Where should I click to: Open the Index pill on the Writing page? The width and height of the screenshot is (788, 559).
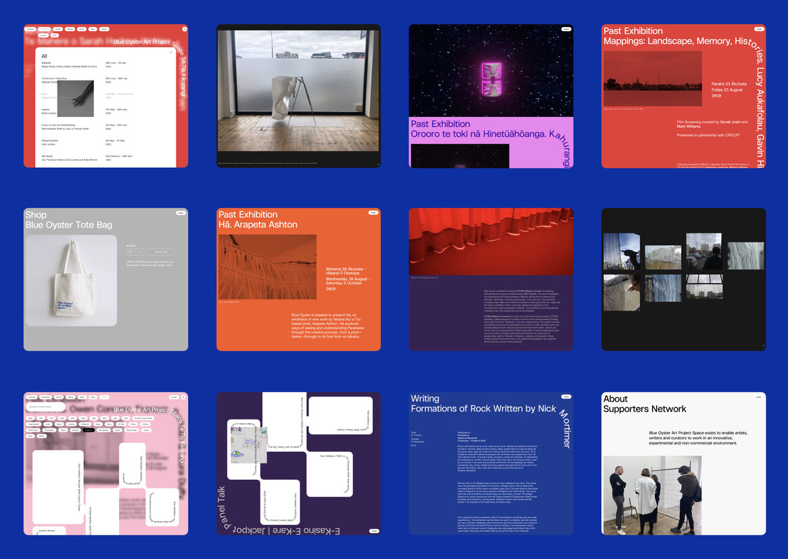click(x=566, y=397)
